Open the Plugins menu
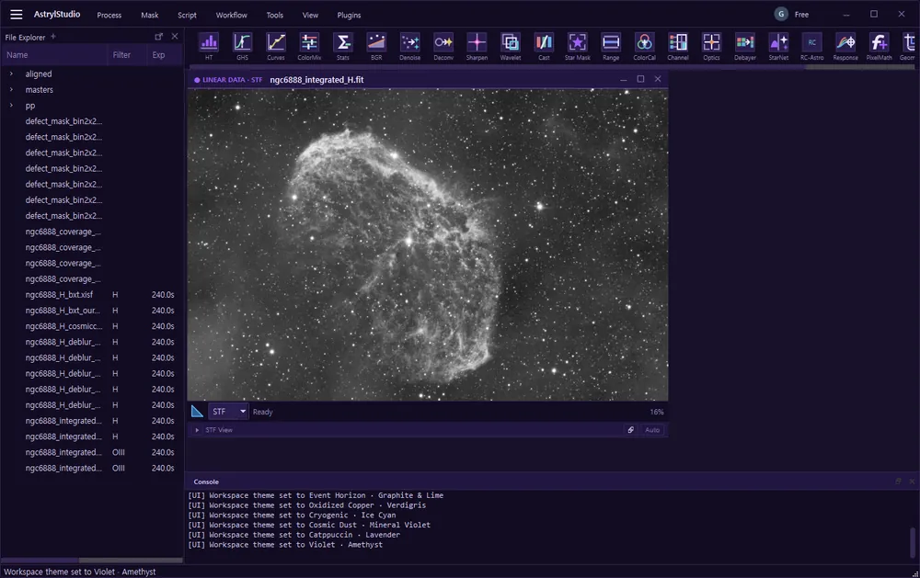 pos(349,16)
